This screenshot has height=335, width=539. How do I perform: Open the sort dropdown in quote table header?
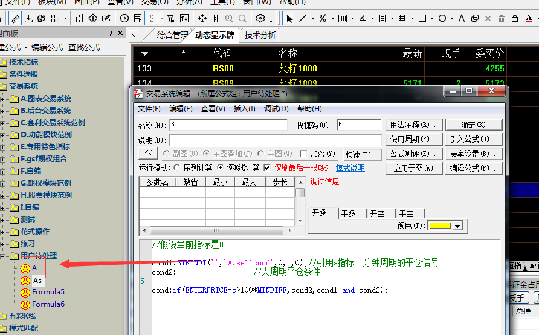pos(144,54)
